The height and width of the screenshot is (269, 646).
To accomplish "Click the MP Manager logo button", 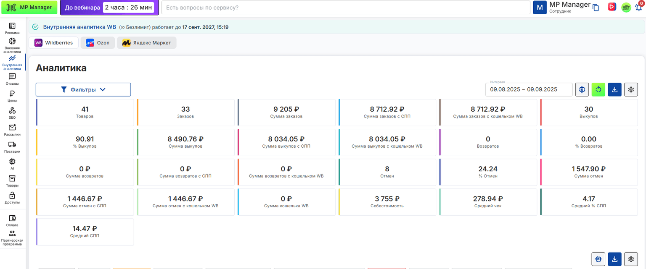I will pyautogui.click(x=29, y=8).
